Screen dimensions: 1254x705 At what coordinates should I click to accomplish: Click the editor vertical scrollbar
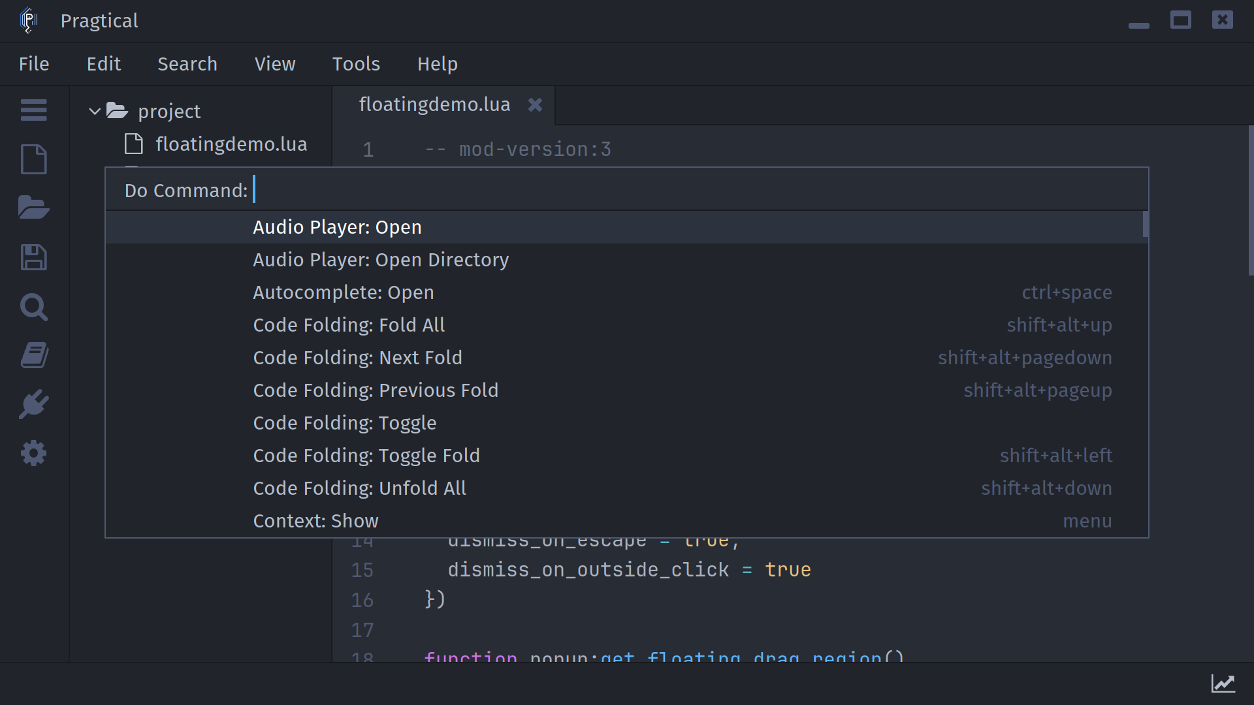point(1251,200)
